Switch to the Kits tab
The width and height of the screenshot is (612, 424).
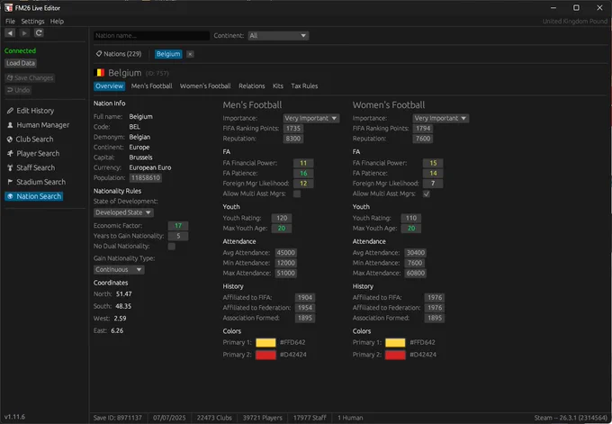click(x=278, y=86)
